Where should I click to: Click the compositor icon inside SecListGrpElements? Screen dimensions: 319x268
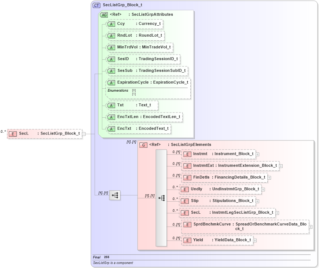tap(162, 197)
